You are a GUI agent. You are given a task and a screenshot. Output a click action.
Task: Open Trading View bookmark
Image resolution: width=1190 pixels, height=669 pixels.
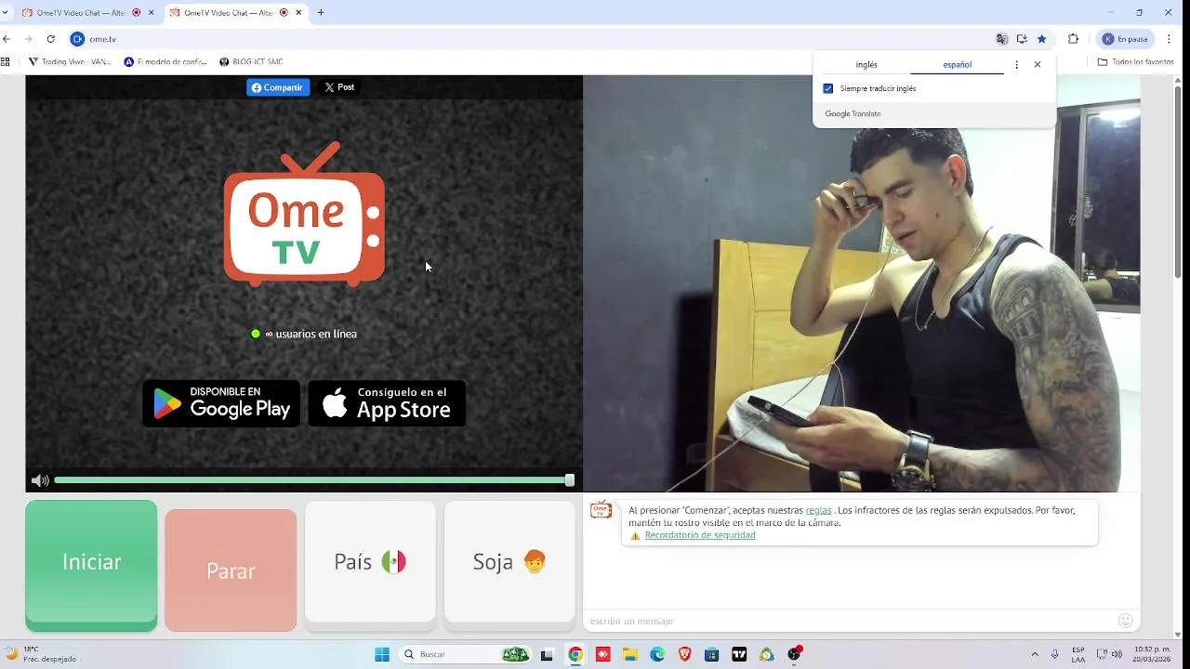[70, 62]
